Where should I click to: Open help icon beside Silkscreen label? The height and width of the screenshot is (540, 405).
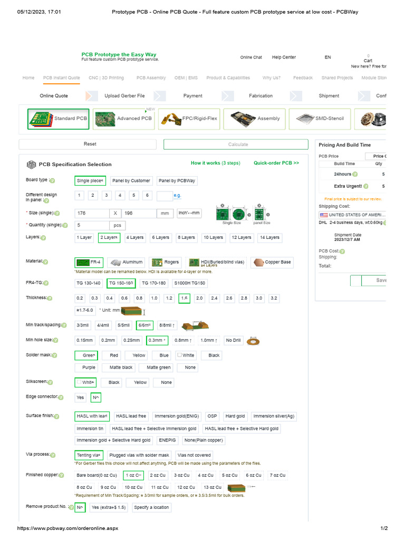tap(50, 382)
